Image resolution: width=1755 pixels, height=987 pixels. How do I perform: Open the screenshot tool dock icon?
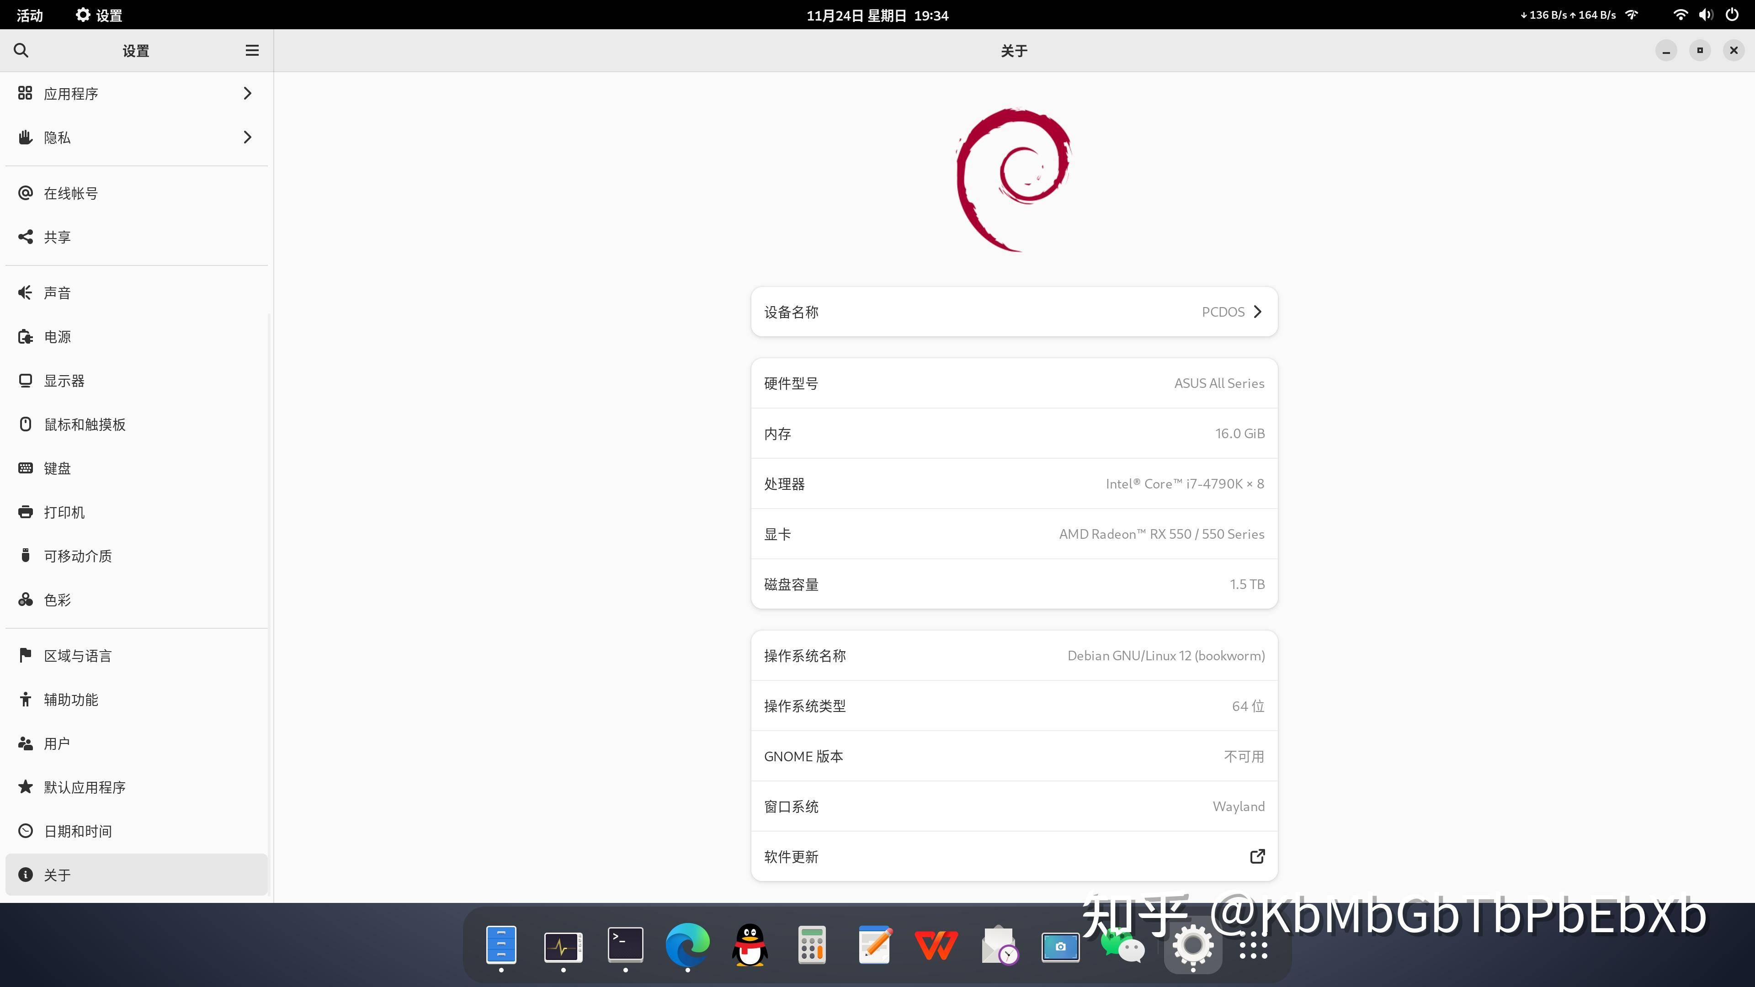click(1060, 947)
